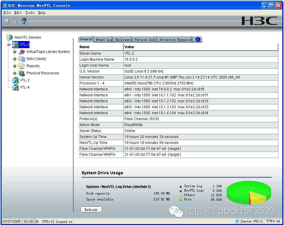
Task: Open the Tools menu
Action: (x=30, y=13)
